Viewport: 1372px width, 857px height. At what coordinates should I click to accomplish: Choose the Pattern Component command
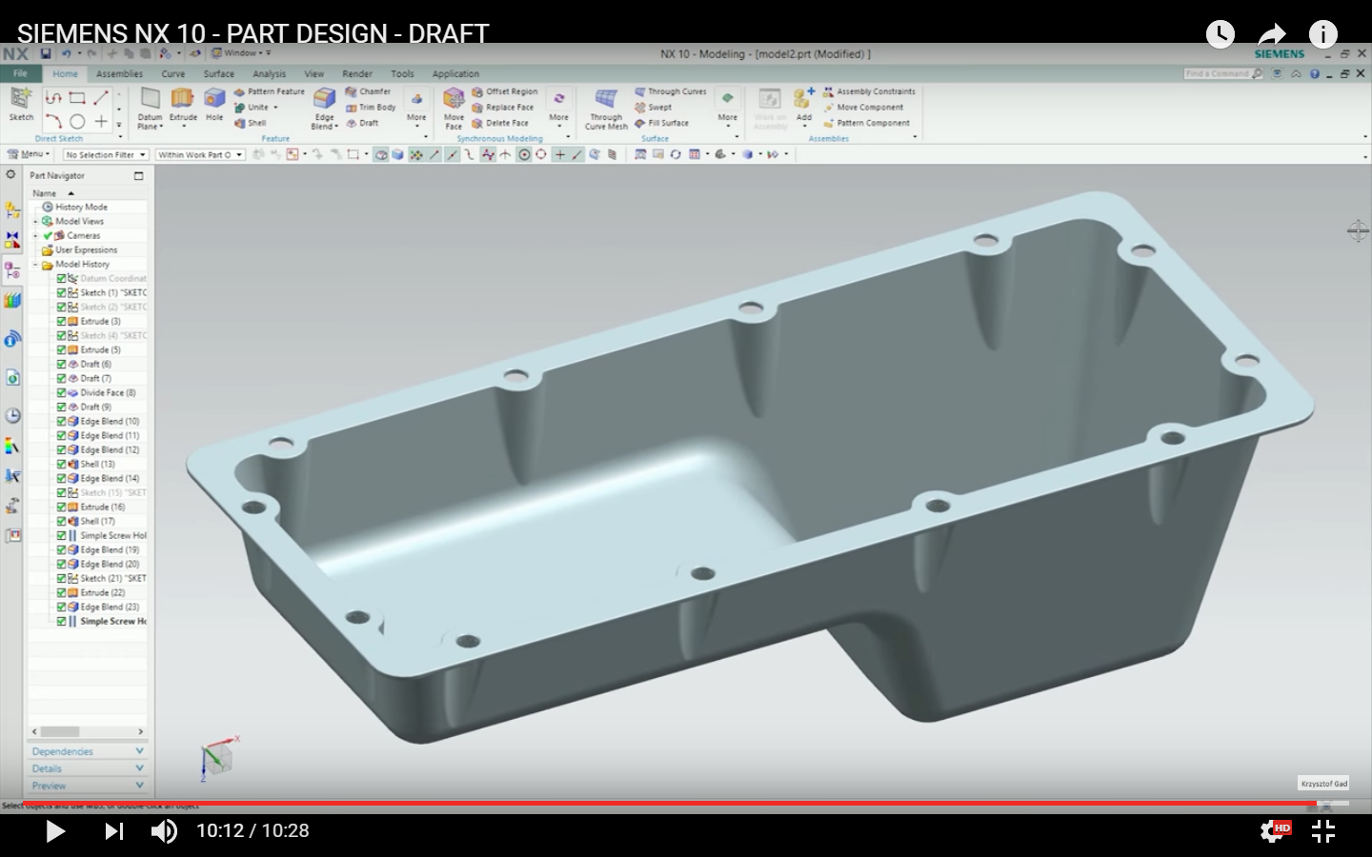point(866,123)
